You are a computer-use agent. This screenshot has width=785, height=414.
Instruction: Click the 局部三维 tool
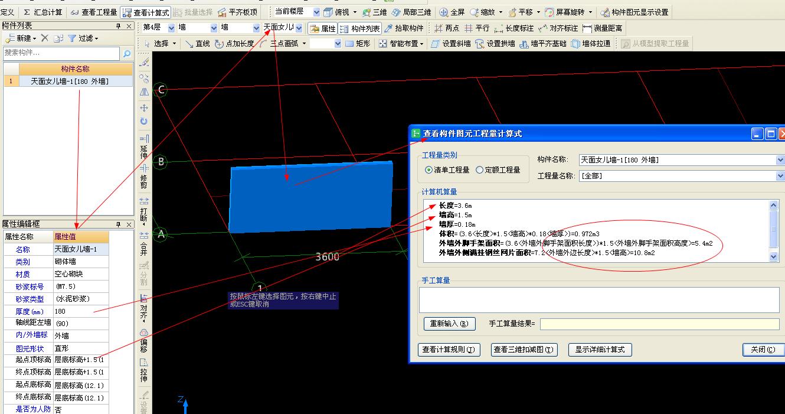[411, 12]
